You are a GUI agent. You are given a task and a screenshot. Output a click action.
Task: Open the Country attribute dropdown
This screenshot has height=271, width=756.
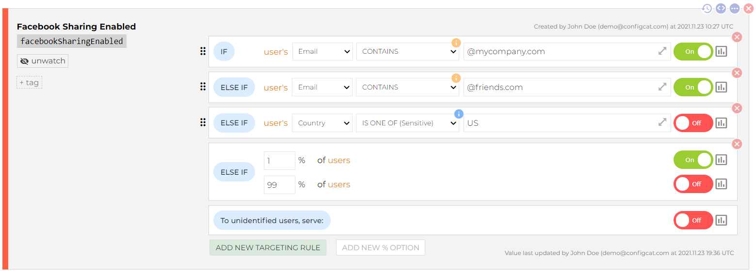[322, 123]
